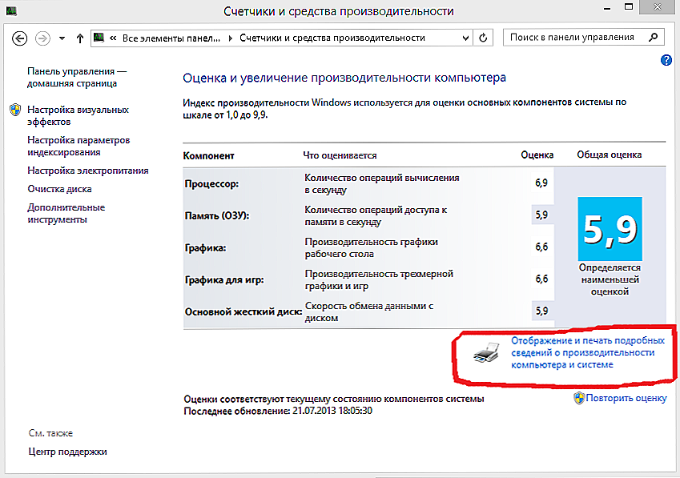Open Help via the blue question mark
The image size is (680, 478).
pos(666,60)
